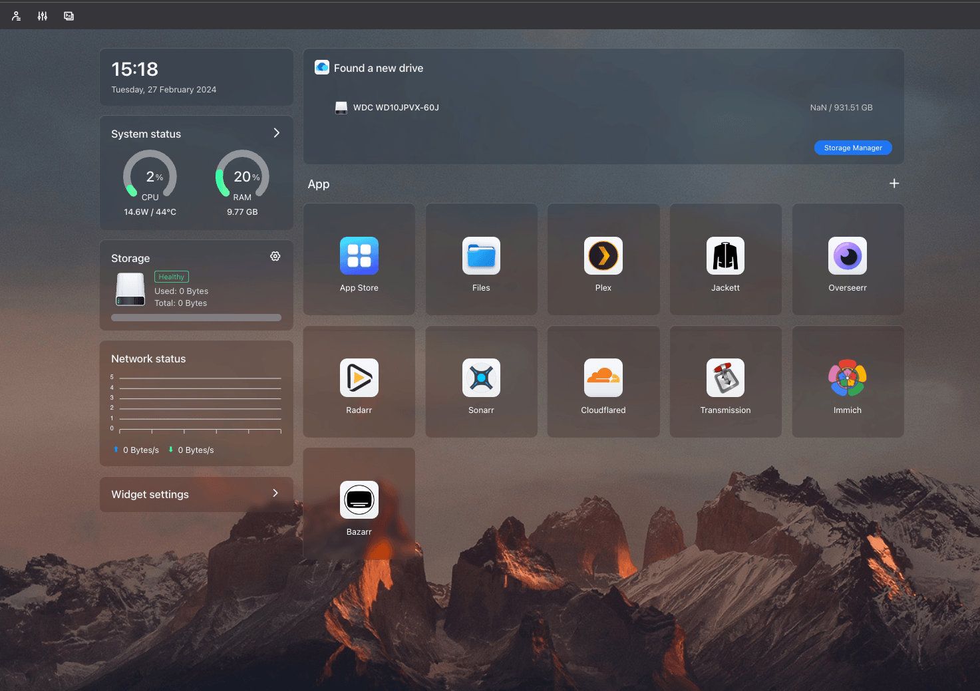The height and width of the screenshot is (691, 980).
Task: Click the Storage Manager button
Action: click(x=852, y=148)
